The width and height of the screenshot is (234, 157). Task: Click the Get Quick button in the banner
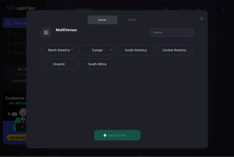17,137
